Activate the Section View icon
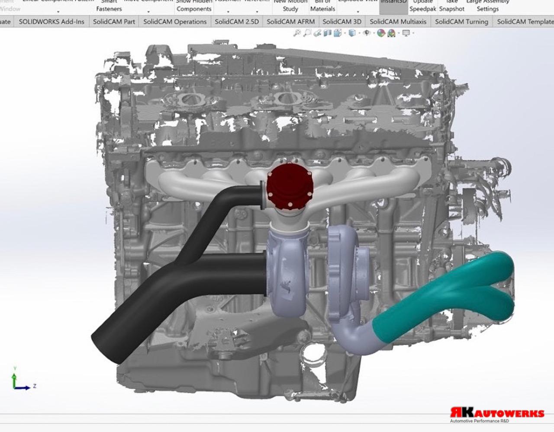The width and height of the screenshot is (554, 432). 328,33
